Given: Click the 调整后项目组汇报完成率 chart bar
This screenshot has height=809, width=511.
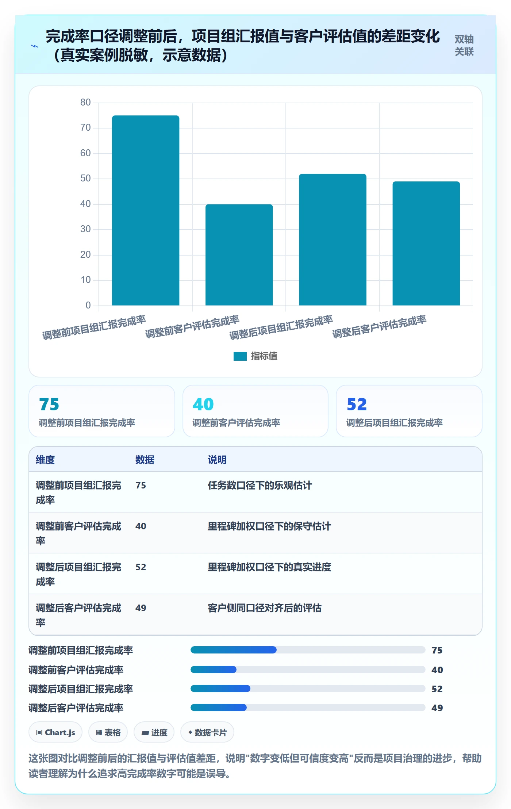Looking at the screenshot, I should tap(333, 239).
